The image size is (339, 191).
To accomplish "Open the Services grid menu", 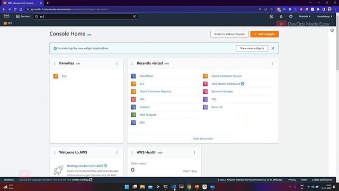I will 23,16.
